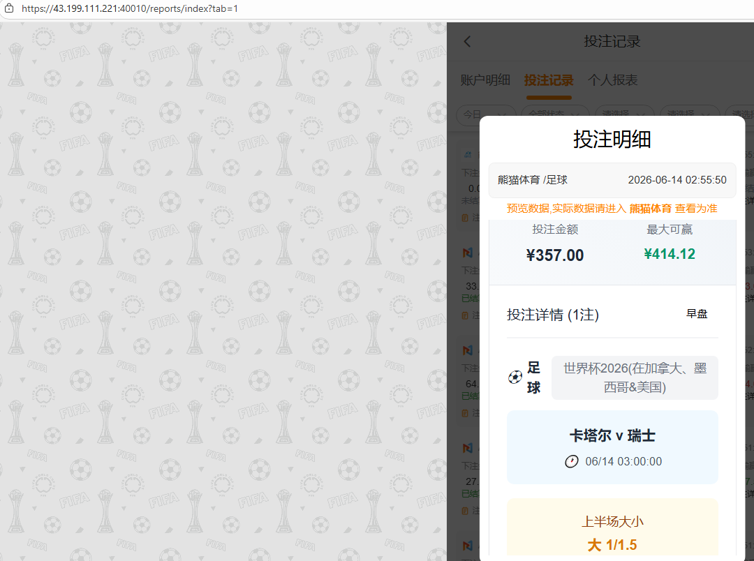
Task: Open the 账户明细 tab
Action: click(485, 80)
